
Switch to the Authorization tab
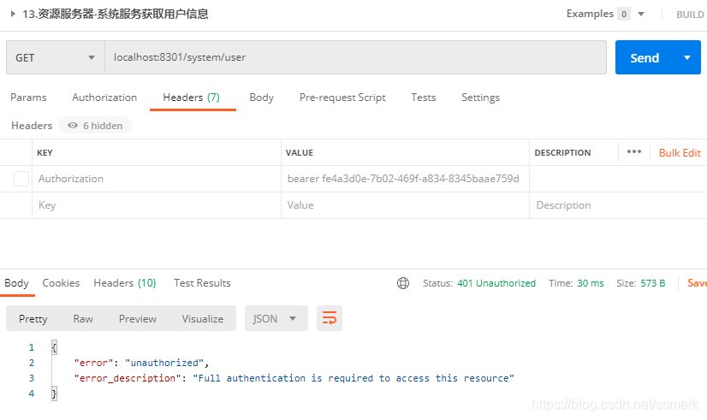[x=104, y=98]
